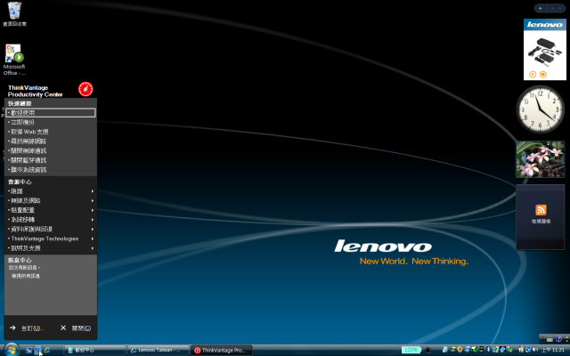Screen dimensions: 570x356
Task: Open the language bar options dropdown arrow
Action: click(x=566, y=341)
